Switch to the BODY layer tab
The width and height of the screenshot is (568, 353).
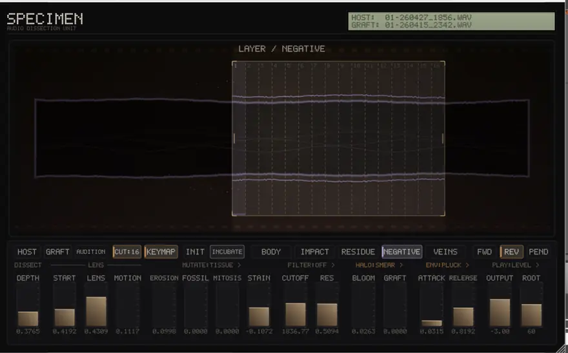(x=271, y=252)
